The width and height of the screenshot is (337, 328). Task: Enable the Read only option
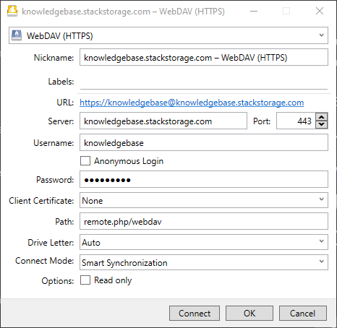85,280
